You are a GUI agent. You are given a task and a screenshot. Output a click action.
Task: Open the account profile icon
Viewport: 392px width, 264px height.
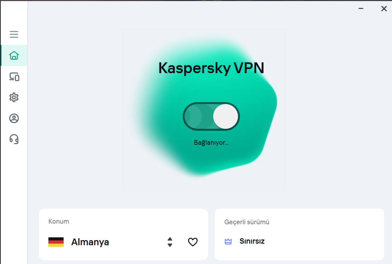pos(14,118)
